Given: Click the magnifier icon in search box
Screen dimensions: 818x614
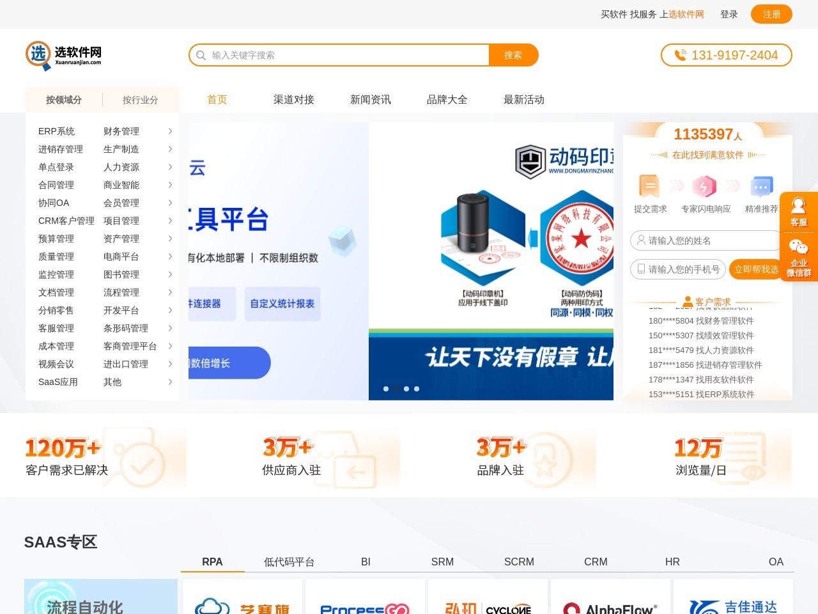Looking at the screenshot, I should [201, 56].
